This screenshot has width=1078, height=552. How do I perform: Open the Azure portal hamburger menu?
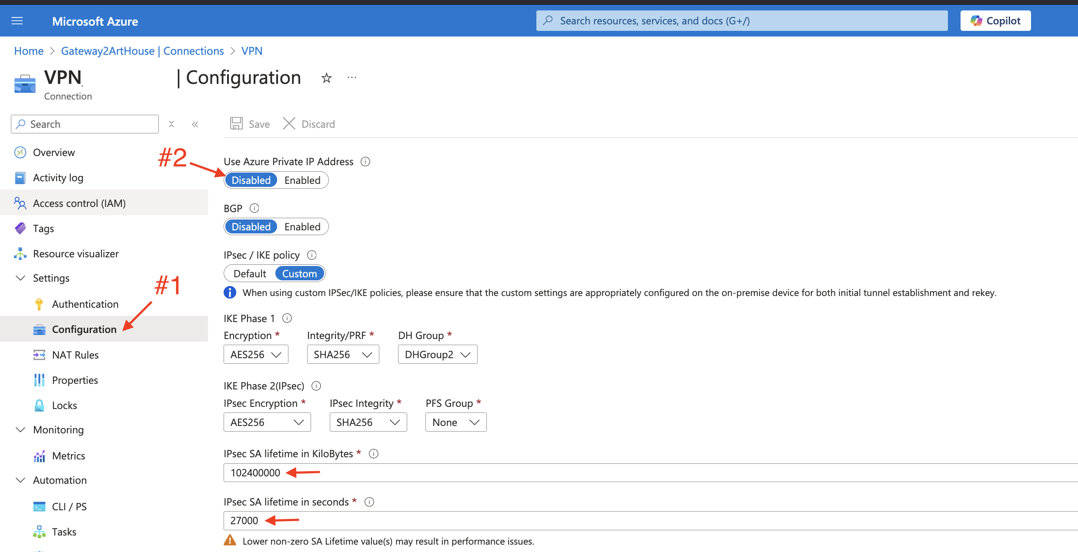17,21
